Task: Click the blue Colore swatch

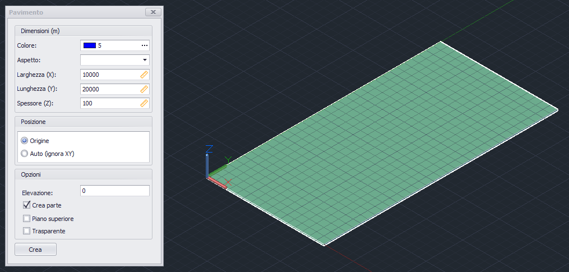Action: click(90, 45)
